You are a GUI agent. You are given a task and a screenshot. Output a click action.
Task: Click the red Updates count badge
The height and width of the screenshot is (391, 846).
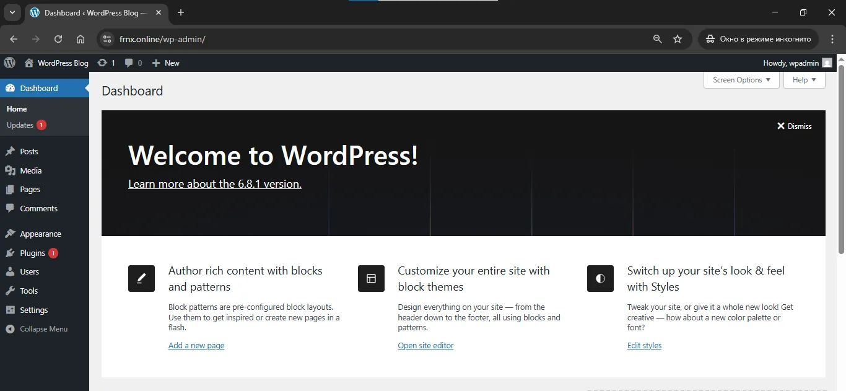[41, 125]
